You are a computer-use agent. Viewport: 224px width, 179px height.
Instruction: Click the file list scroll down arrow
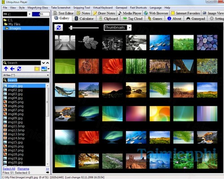click(47, 164)
